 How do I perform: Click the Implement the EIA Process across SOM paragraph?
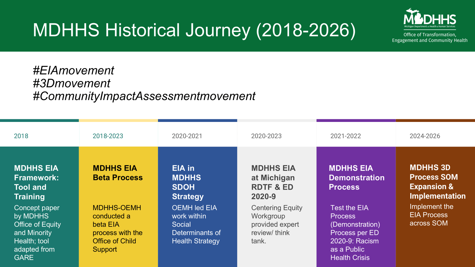[431, 215]
